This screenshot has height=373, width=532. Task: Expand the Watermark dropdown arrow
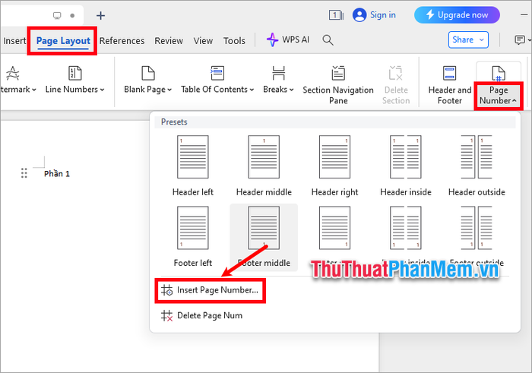pos(33,90)
